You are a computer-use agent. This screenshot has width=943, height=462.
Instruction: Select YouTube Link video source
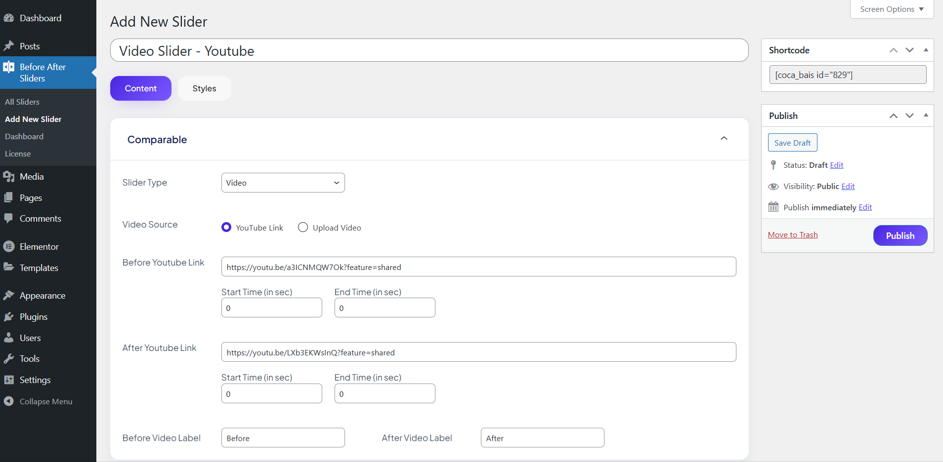coord(226,227)
